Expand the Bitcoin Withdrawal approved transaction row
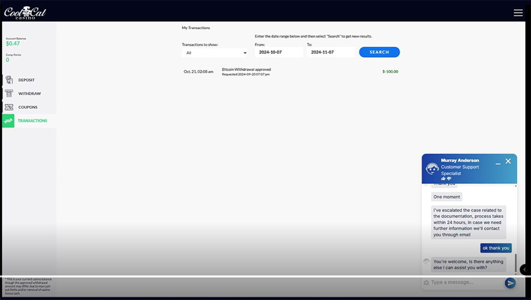 (x=246, y=72)
